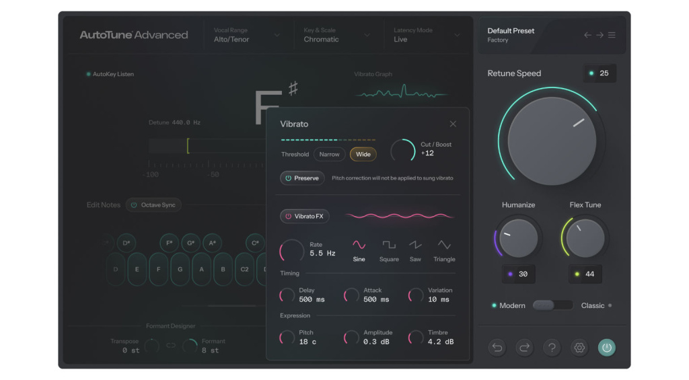Image resolution: width=689 pixels, height=380 pixels.
Task: Go to next preset with right arrow
Action: 600,35
